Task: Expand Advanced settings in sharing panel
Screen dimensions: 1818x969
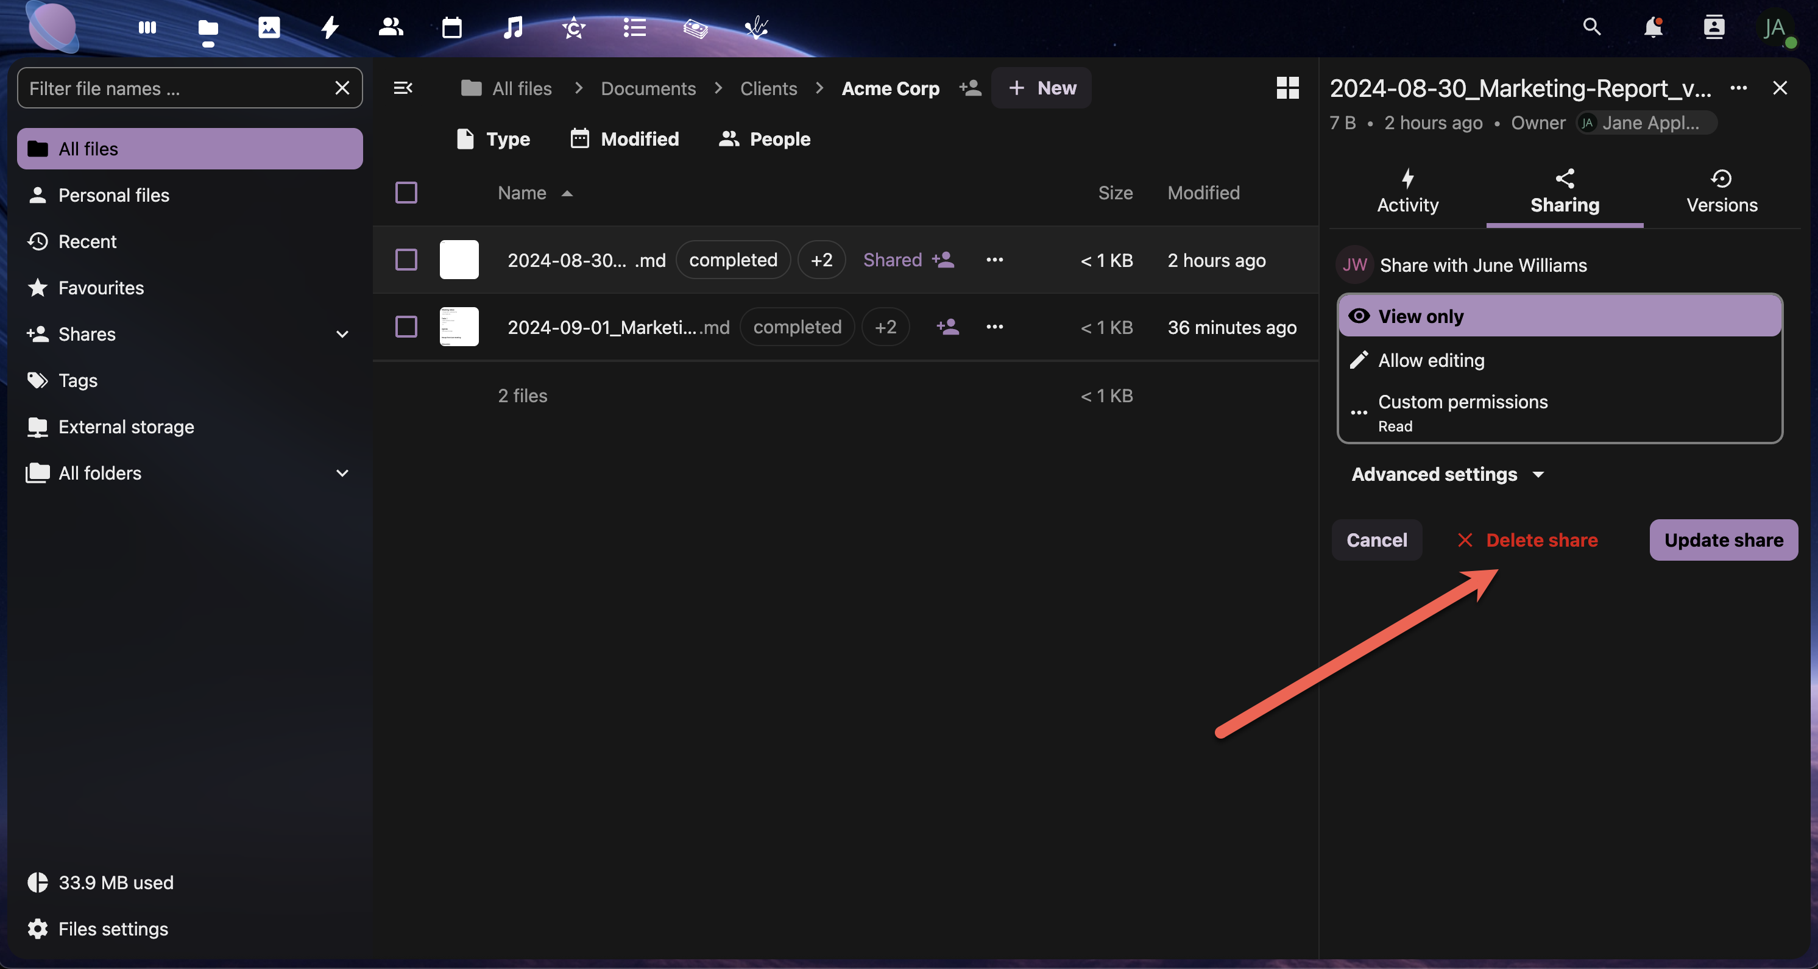Action: pyautogui.click(x=1447, y=474)
